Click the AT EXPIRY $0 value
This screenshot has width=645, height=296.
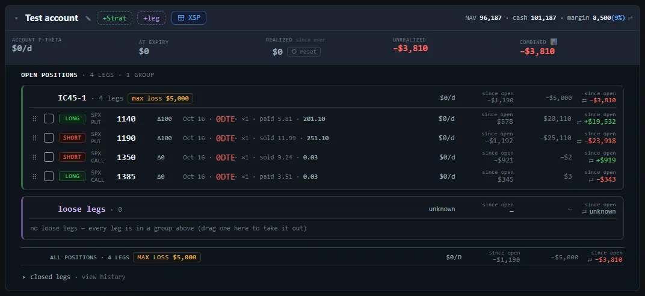[144, 51]
